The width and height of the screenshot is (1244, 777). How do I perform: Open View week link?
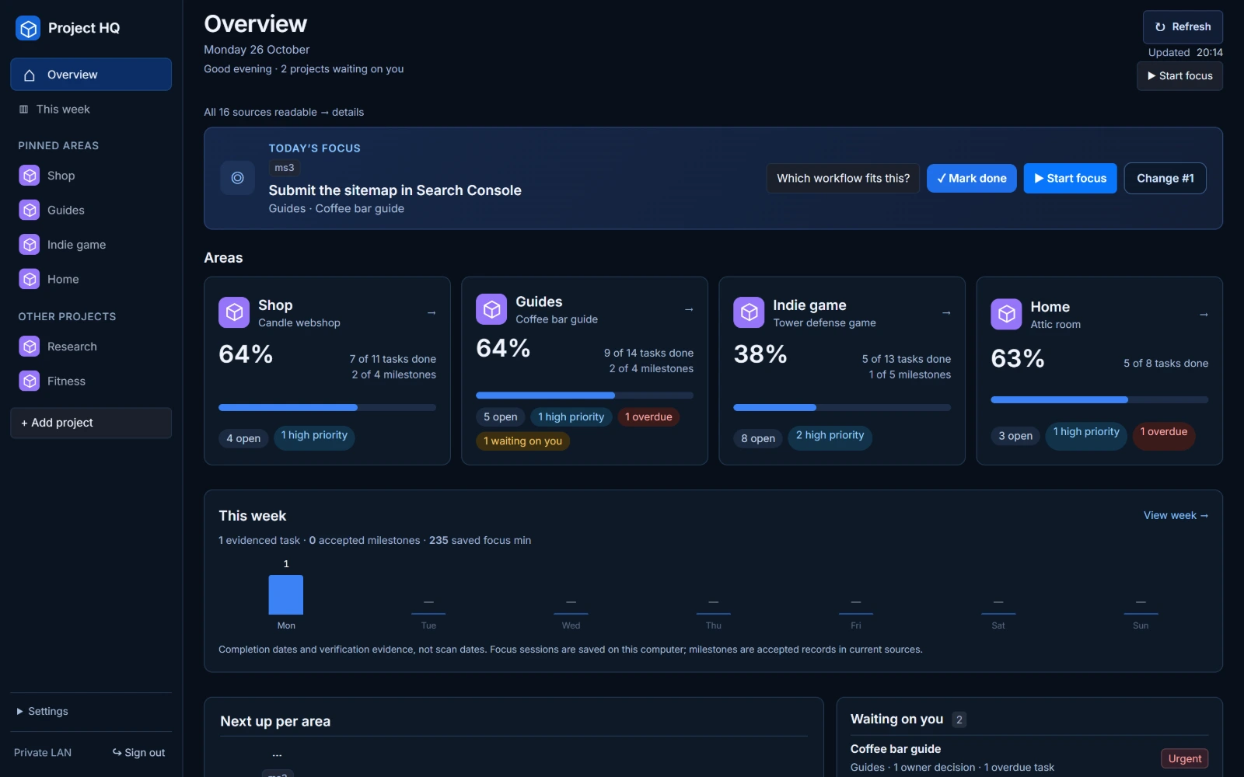click(1176, 515)
